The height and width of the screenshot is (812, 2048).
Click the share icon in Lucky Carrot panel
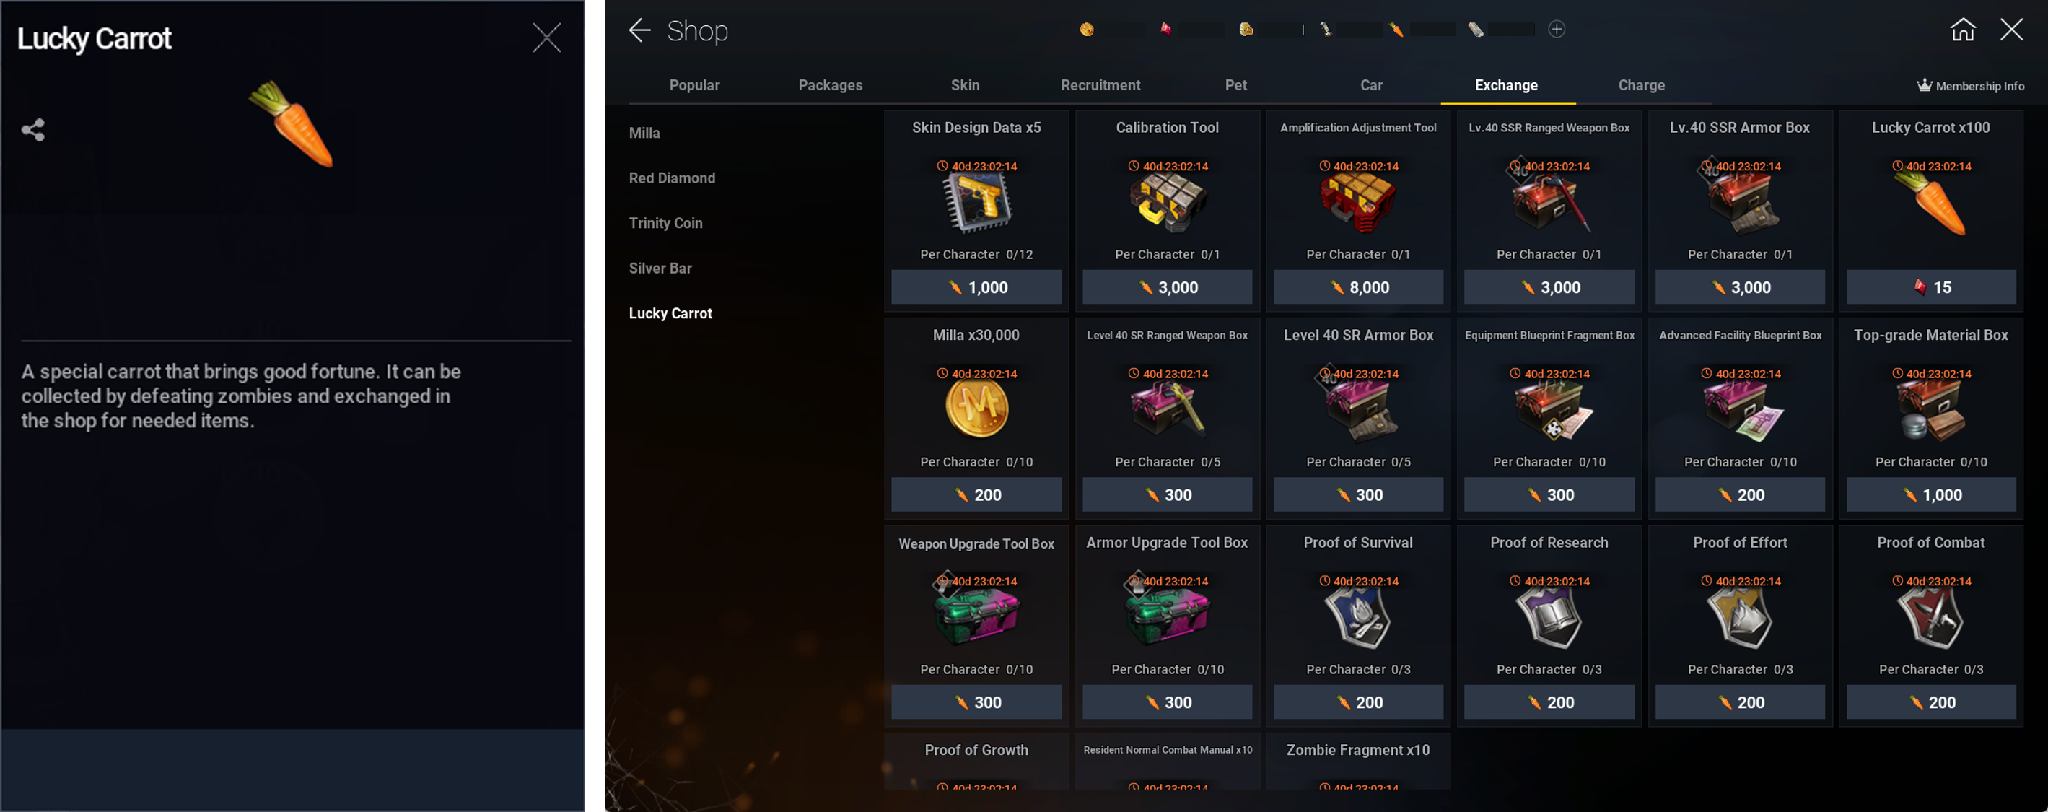tap(32, 130)
